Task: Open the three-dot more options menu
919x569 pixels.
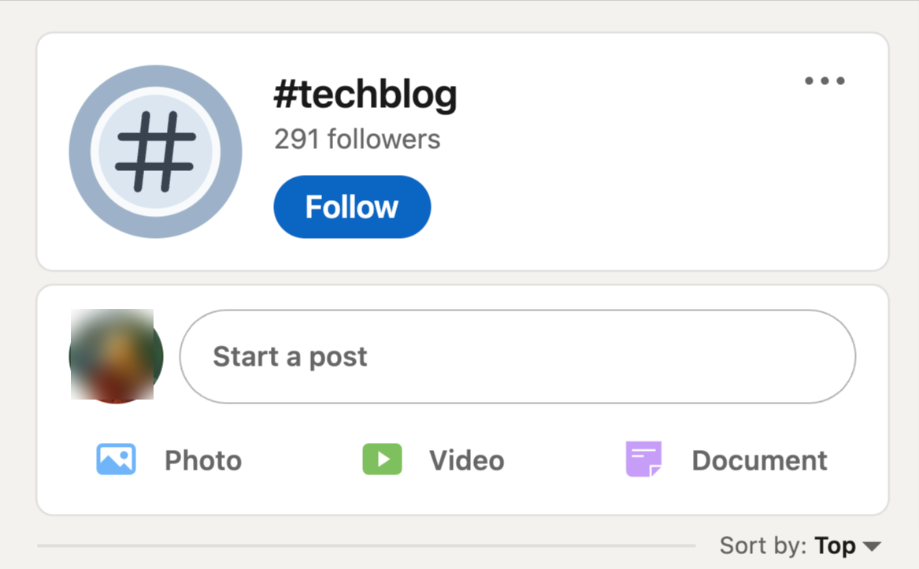Action: [x=825, y=81]
